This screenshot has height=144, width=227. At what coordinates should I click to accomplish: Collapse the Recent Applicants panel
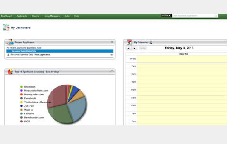pos(112,42)
